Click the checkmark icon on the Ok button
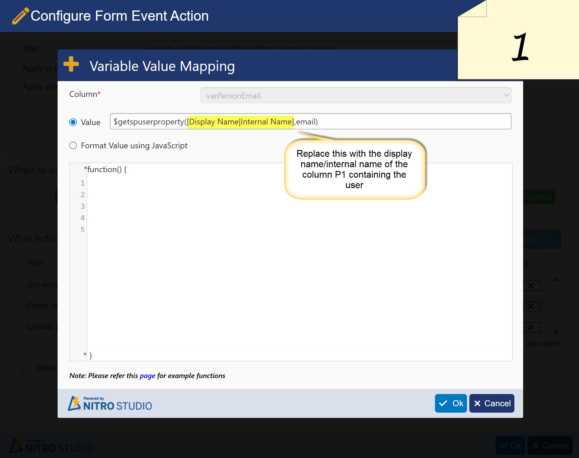 click(x=443, y=403)
